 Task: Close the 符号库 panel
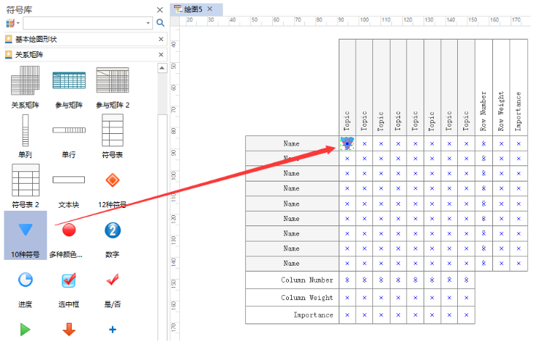pos(159,10)
